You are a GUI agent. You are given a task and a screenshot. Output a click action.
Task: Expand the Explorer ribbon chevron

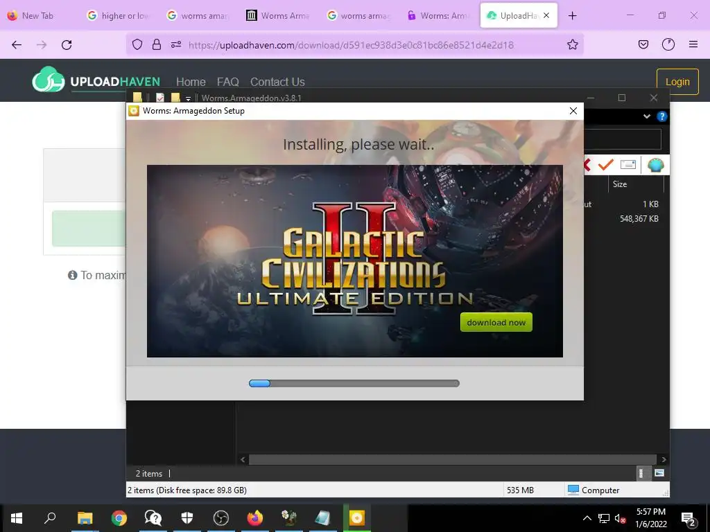(x=647, y=116)
